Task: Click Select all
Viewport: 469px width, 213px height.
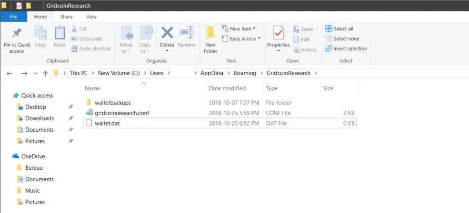Action: (x=339, y=29)
